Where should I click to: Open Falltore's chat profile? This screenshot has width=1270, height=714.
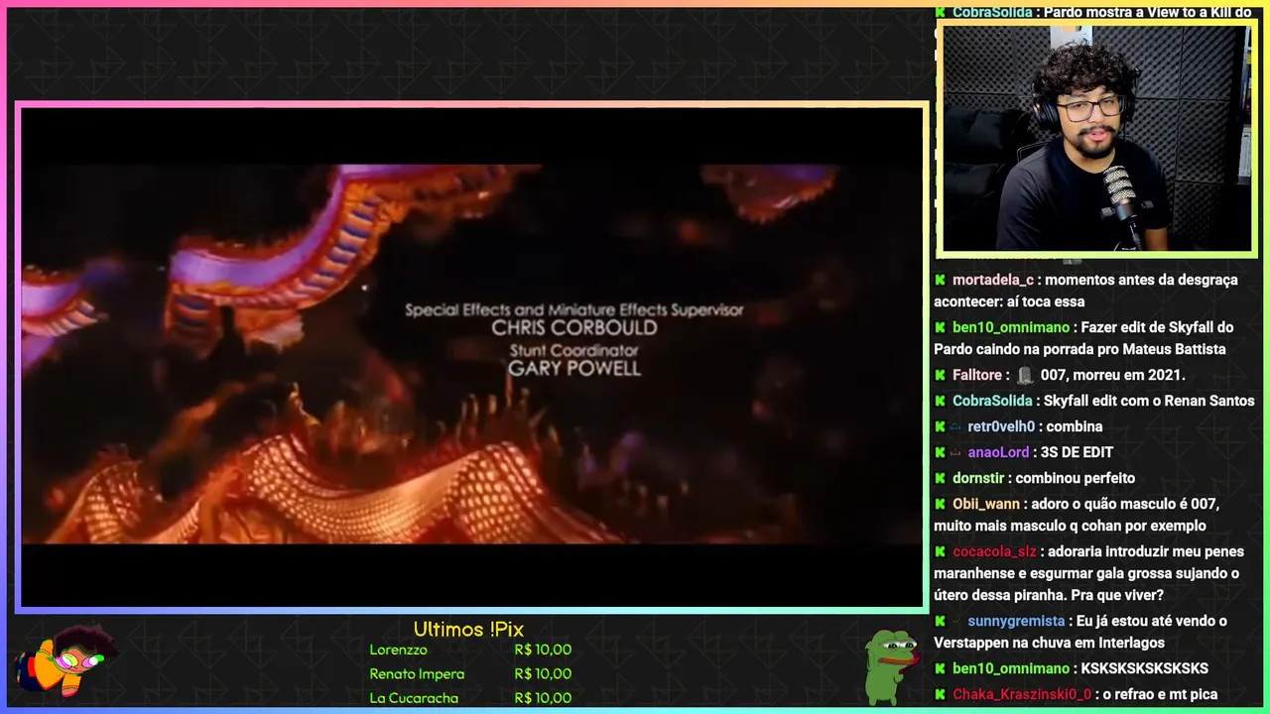click(977, 375)
